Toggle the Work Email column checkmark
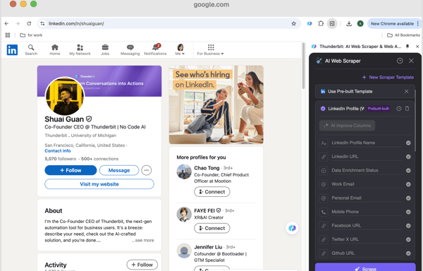The width and height of the screenshot is (423, 271). click(408, 184)
